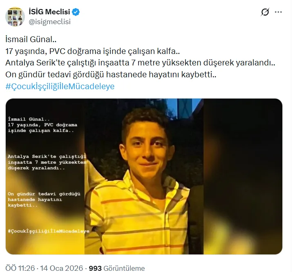This screenshot has height=272, width=295.
Task: Follow the #ÇocukİşçiliğiİleMücadeleye hashtag link
Action: 60,86
